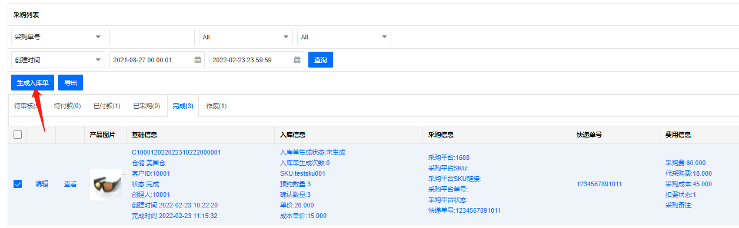Select the 完成(3) tab
The width and height of the screenshot is (739, 228).
point(183,106)
